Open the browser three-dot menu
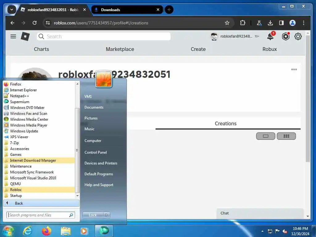Screen dimensions: 316x237 coord(304,23)
